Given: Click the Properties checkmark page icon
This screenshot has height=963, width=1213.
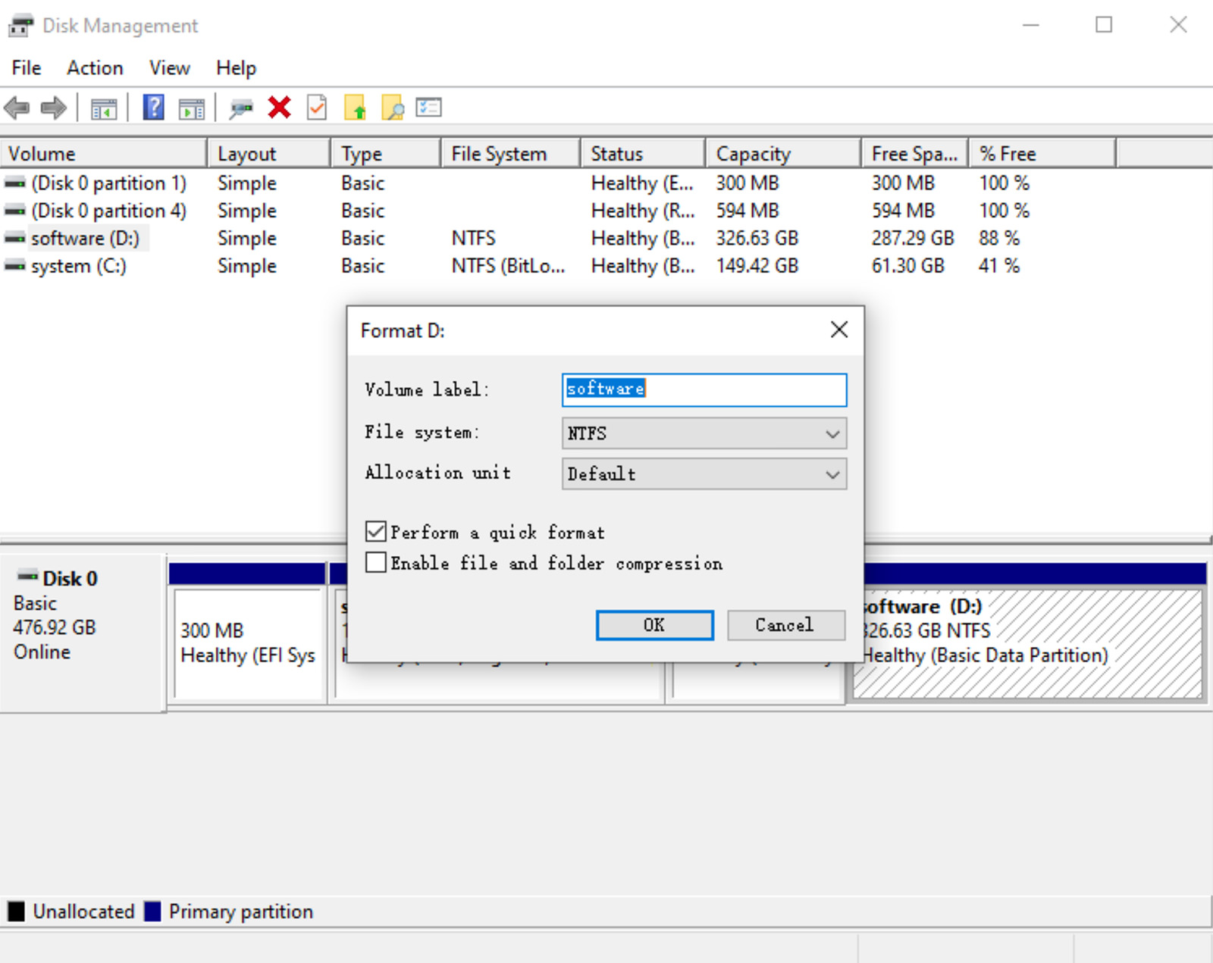Looking at the screenshot, I should (317, 108).
